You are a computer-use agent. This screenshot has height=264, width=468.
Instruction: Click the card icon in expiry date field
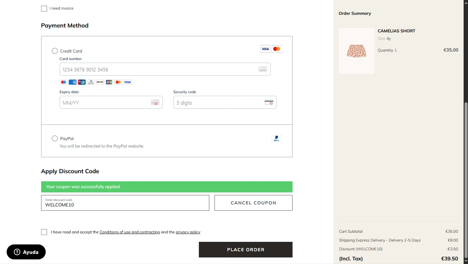coord(155,102)
